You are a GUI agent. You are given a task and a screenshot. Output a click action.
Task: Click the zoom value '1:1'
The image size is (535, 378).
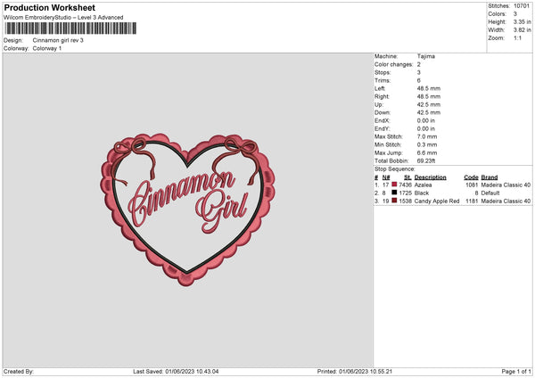pyautogui.click(x=517, y=38)
